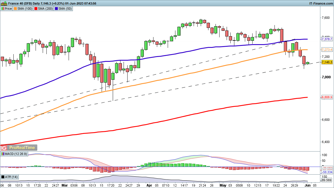This screenshot has height=188, width=334.
Task: Click the IT-Finance.com link
Action: 321,3
